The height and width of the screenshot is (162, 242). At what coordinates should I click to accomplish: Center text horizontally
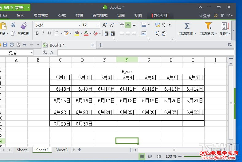[x=128, y=33]
